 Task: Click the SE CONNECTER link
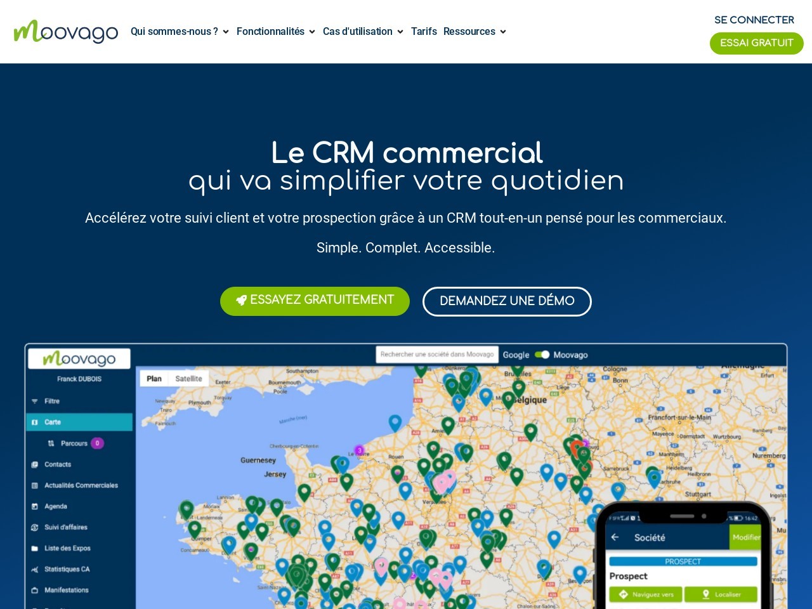[754, 20]
